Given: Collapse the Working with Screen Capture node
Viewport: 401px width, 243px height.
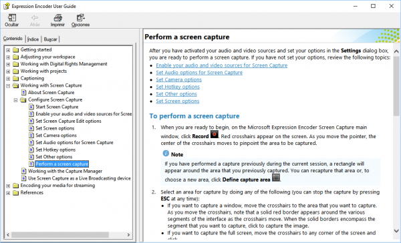Looking at the screenshot, I should 8,86.
